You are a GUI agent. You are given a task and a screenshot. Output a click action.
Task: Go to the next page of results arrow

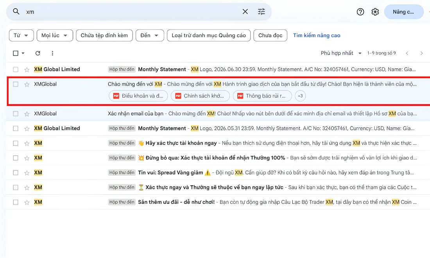tap(421, 53)
